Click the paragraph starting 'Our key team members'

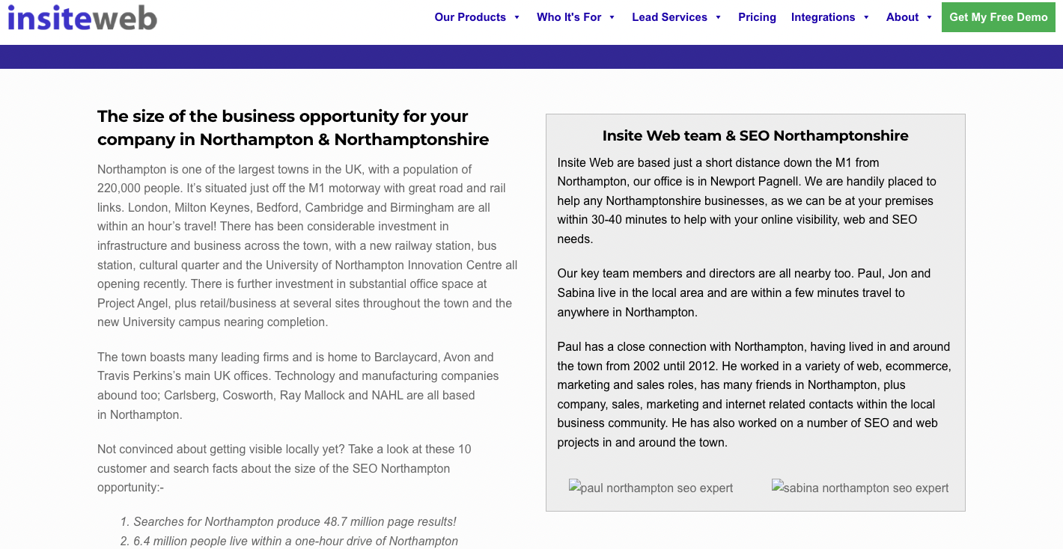(744, 292)
